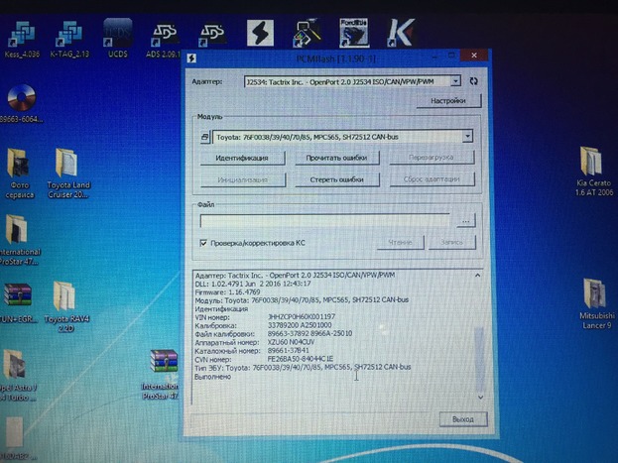Screen dimensions: 618x463
Task: Toggle Проверка/корректировка КС checkbox
Action: 202,242
